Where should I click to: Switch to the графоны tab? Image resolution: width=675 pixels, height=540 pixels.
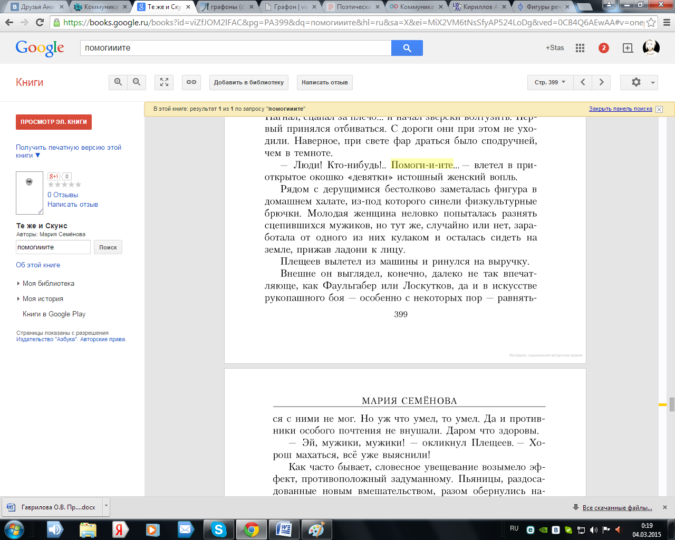(x=226, y=7)
